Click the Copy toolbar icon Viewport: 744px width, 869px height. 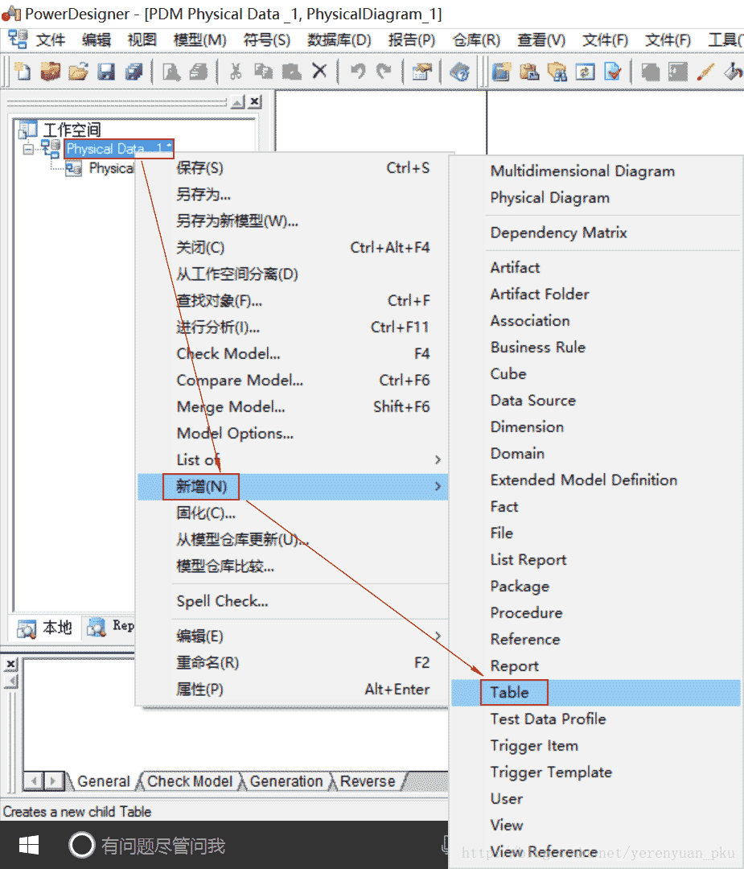[x=263, y=72]
